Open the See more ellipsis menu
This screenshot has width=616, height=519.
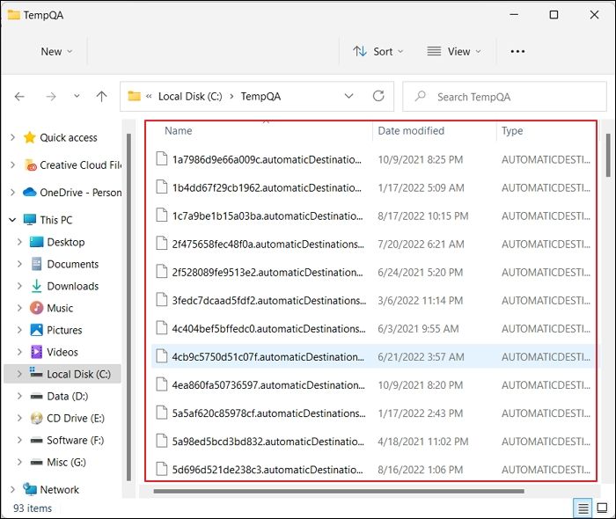point(517,52)
